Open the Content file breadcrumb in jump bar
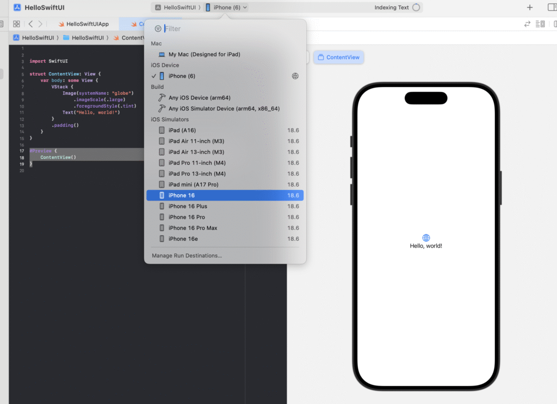 (128, 38)
